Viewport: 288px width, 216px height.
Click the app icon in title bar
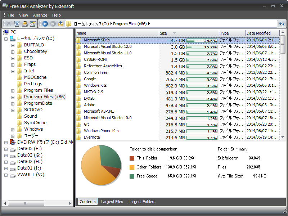(x=5, y=6)
